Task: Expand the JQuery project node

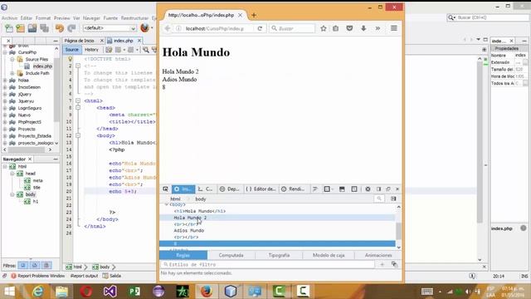Action: click(5, 94)
